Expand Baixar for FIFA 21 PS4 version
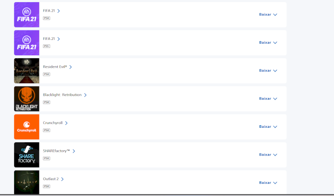 (x=268, y=15)
